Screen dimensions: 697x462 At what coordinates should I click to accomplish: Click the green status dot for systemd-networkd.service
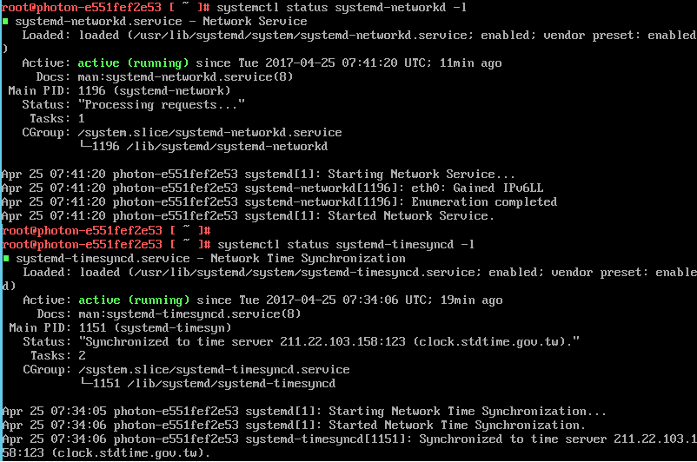5,21
